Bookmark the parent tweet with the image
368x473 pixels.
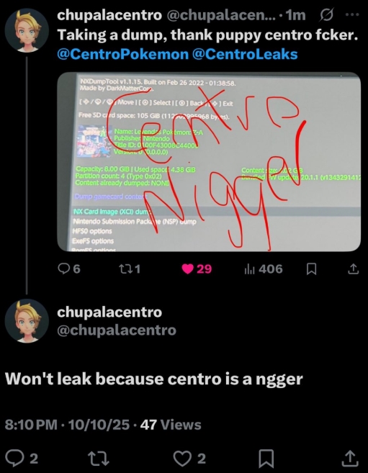click(x=311, y=269)
